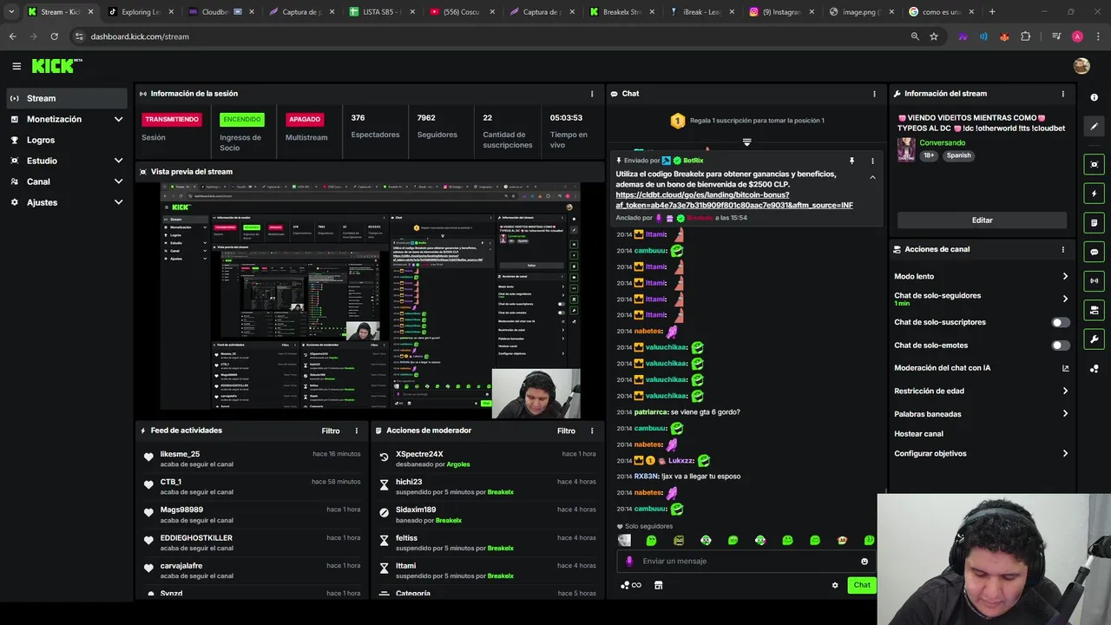Open Moderación del chat con IA external link
This screenshot has height=625, width=1111.
point(1065,368)
